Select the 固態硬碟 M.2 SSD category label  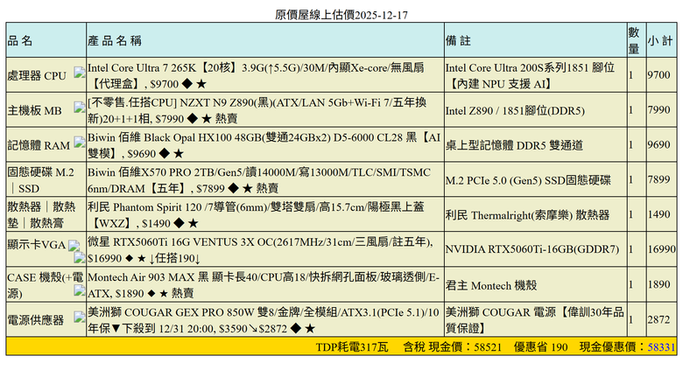41,180
